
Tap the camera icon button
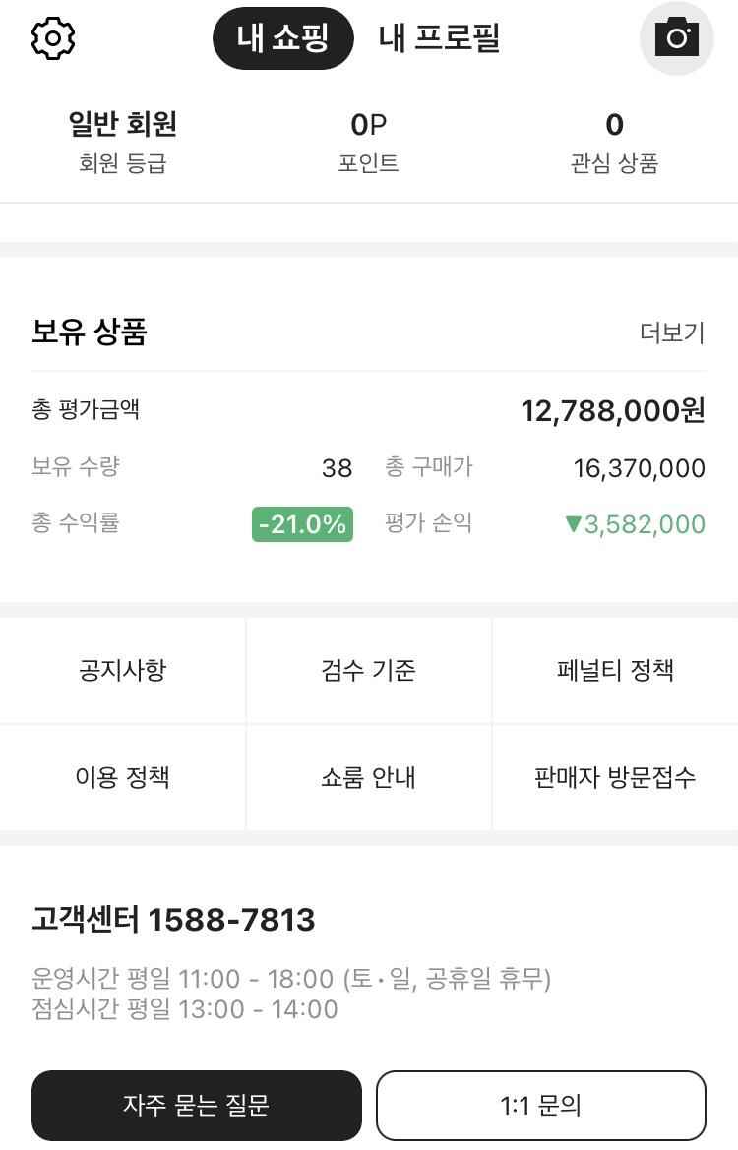pyautogui.click(x=676, y=38)
